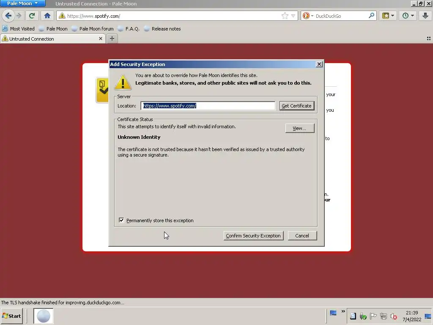Expand the bookmarks button dropdown arrow
The height and width of the screenshot is (325, 433).
pyautogui.click(x=393, y=16)
